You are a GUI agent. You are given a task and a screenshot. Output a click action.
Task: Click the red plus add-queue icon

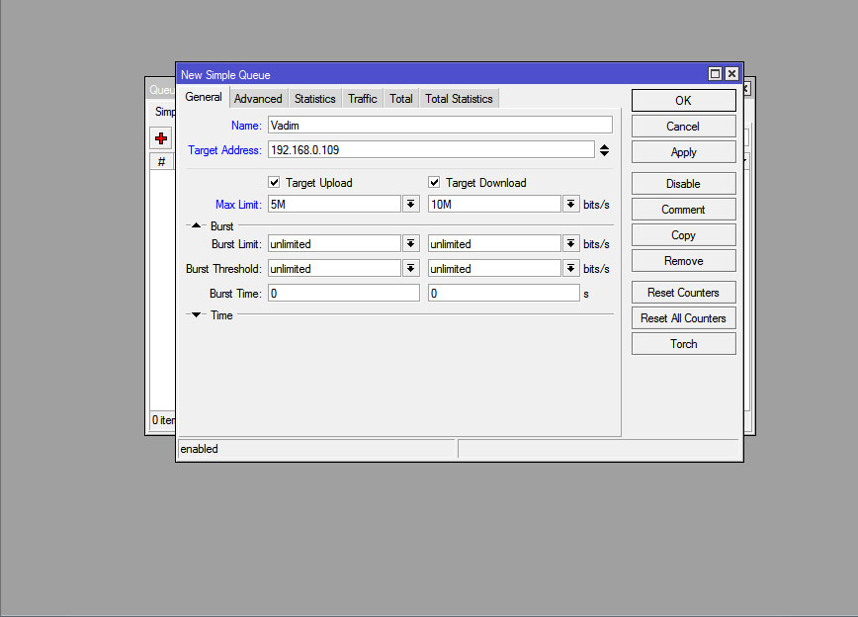(161, 138)
